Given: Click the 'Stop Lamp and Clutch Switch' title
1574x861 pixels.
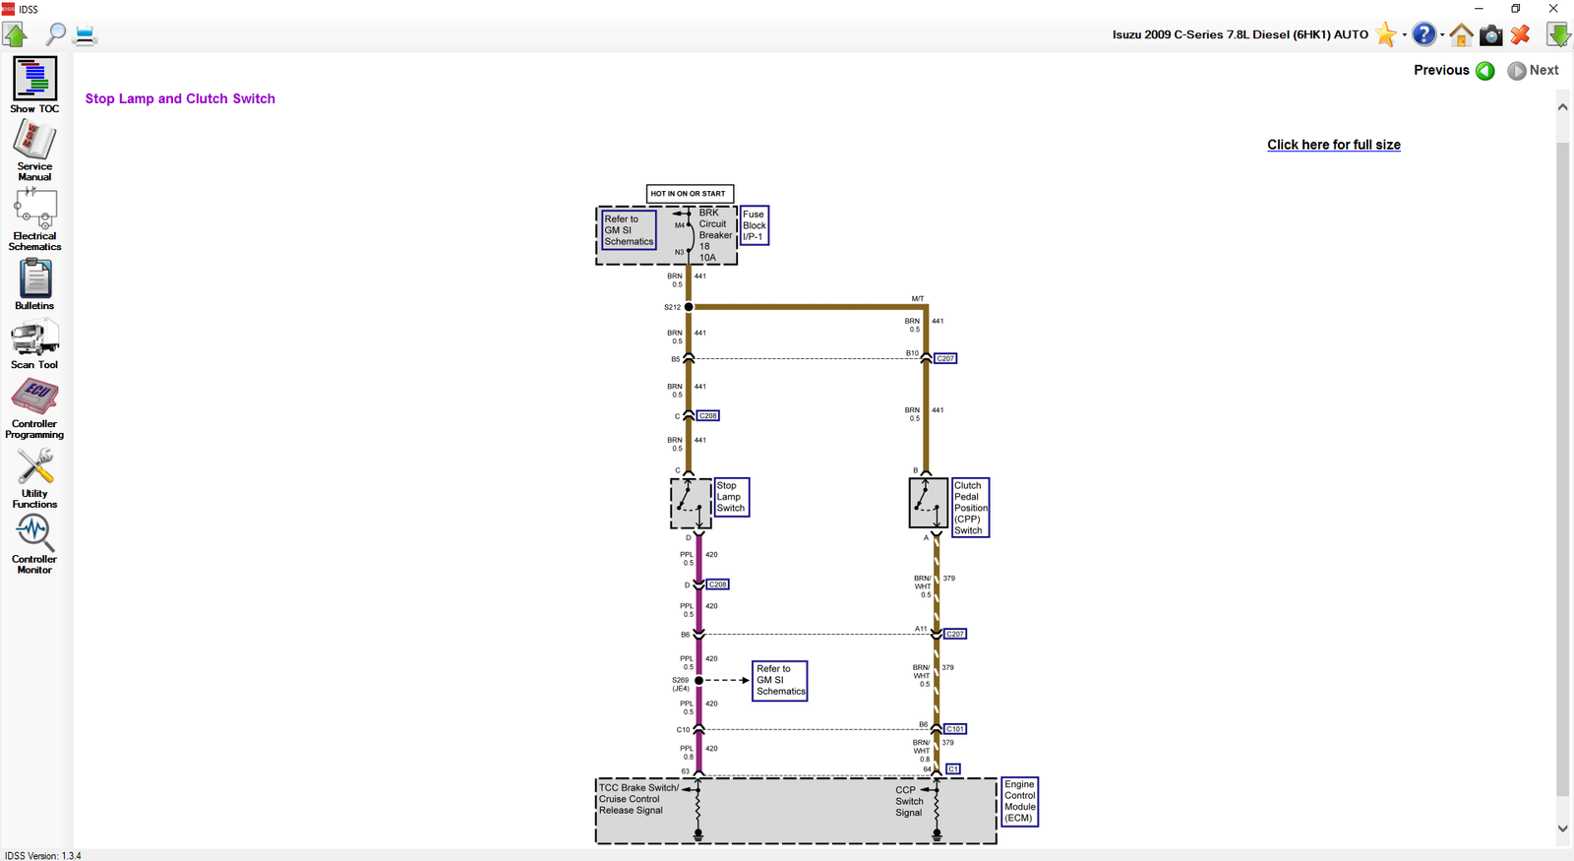Looking at the screenshot, I should [180, 98].
